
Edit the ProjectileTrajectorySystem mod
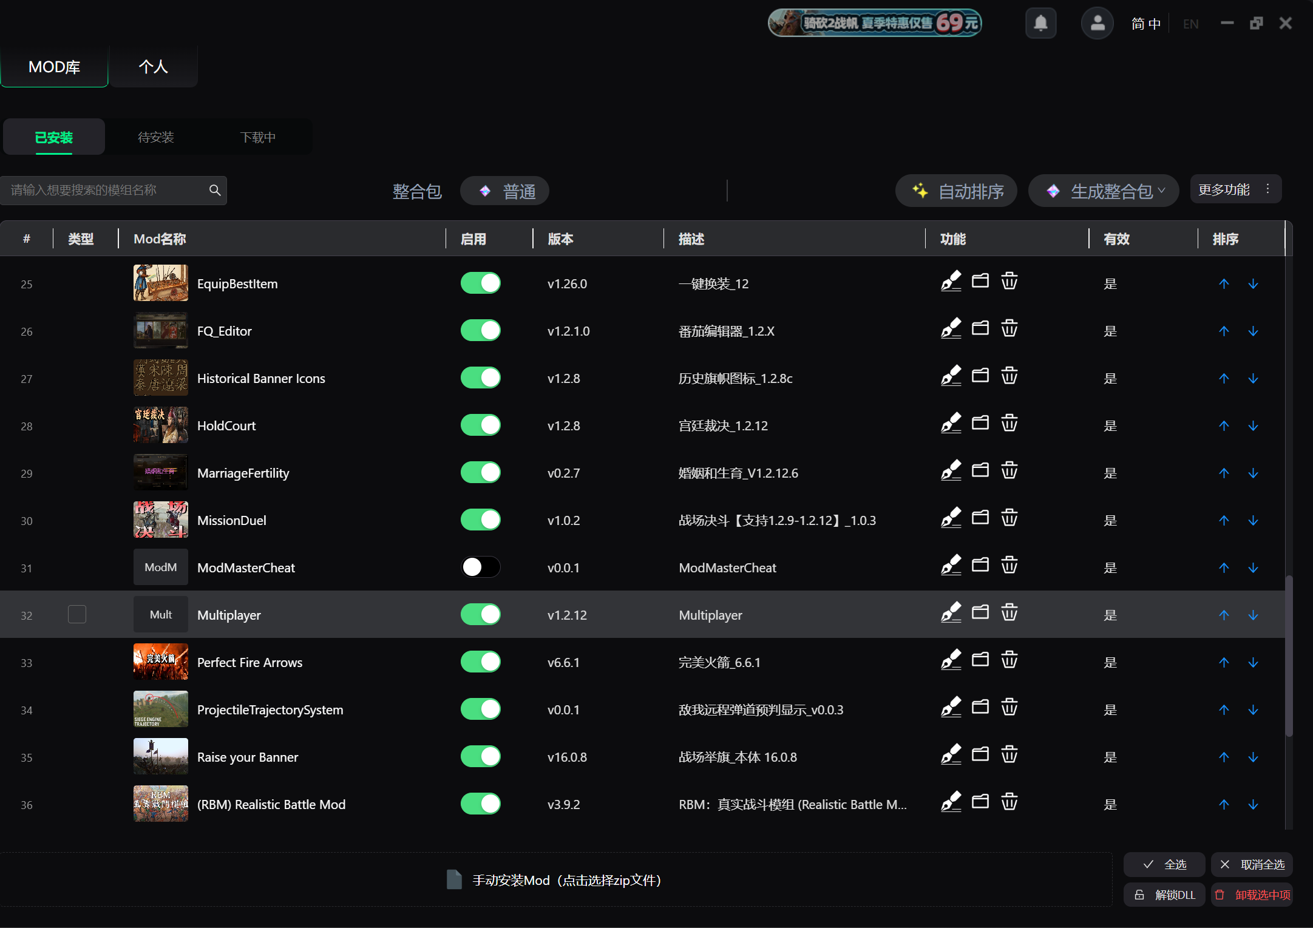[x=951, y=707]
